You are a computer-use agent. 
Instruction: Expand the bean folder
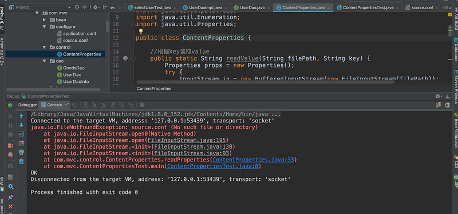(45, 20)
